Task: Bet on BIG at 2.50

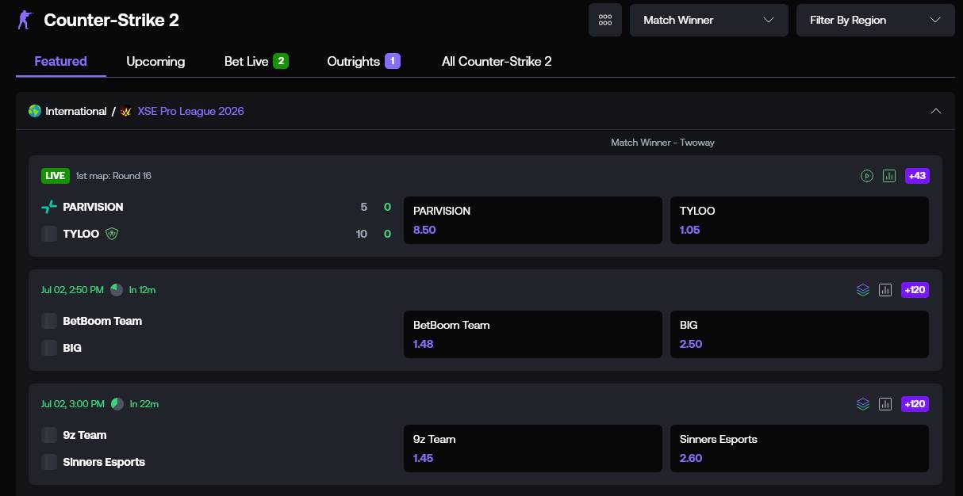Action: point(800,334)
